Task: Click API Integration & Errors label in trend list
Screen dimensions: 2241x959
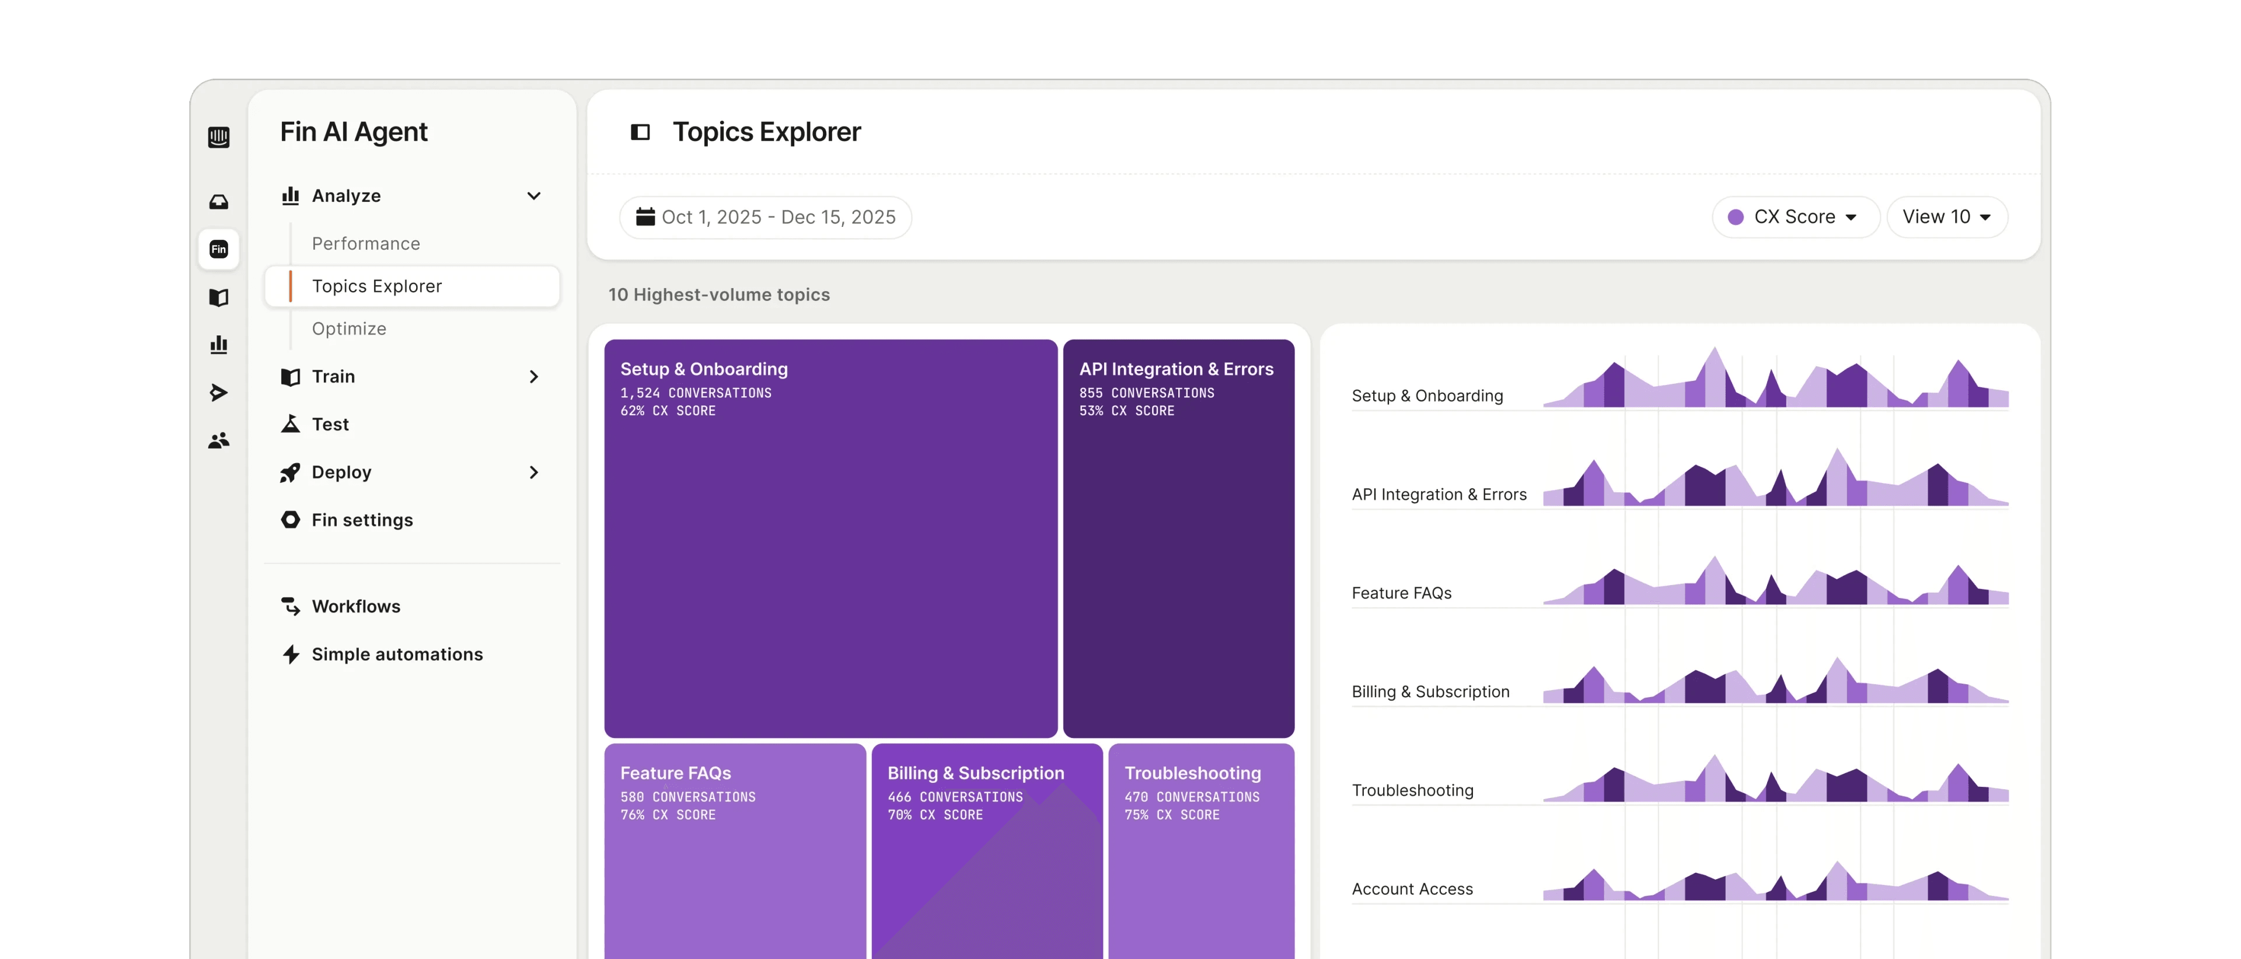Action: [1439, 494]
